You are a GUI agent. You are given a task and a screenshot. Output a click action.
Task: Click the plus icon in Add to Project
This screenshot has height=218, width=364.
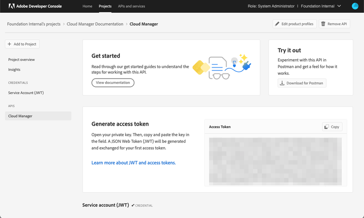click(x=9, y=44)
